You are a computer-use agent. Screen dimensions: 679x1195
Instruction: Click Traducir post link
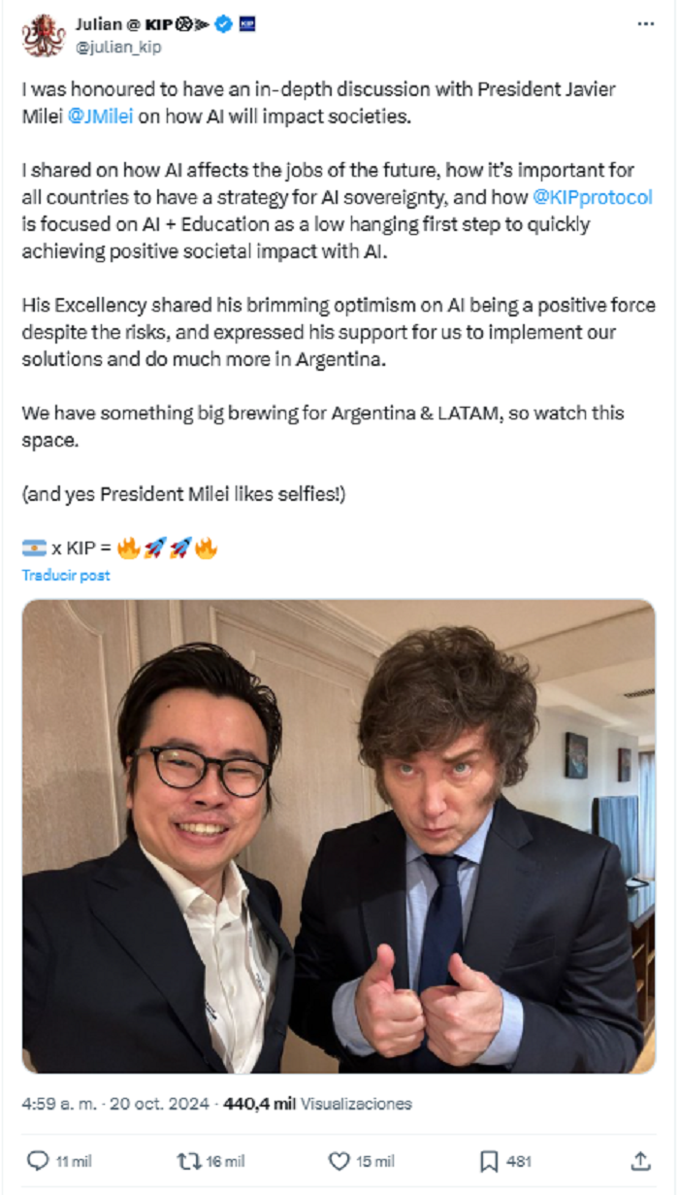click(x=66, y=575)
